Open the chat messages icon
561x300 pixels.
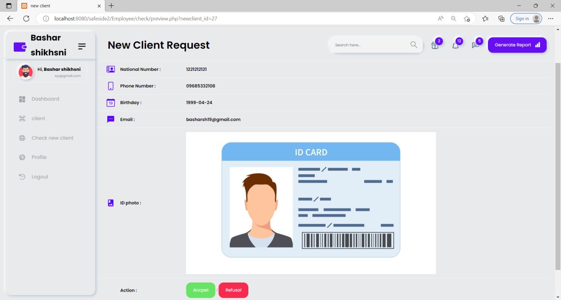(475, 45)
